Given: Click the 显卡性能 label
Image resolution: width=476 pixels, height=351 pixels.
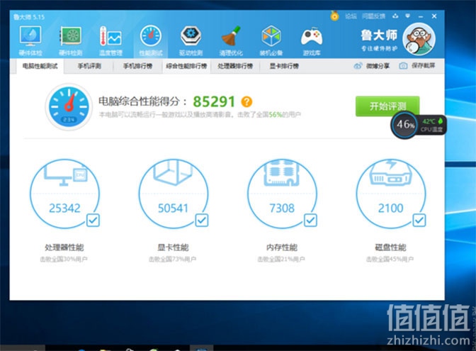Looking at the screenshot, I should (173, 247).
